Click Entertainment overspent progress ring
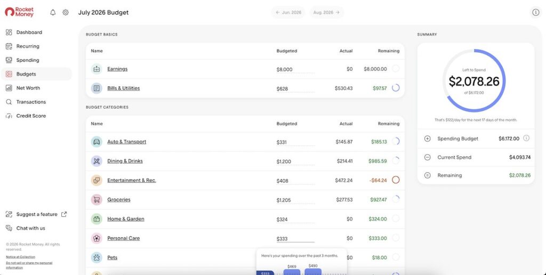Screen dimensions: 546x275 [x=396, y=180]
